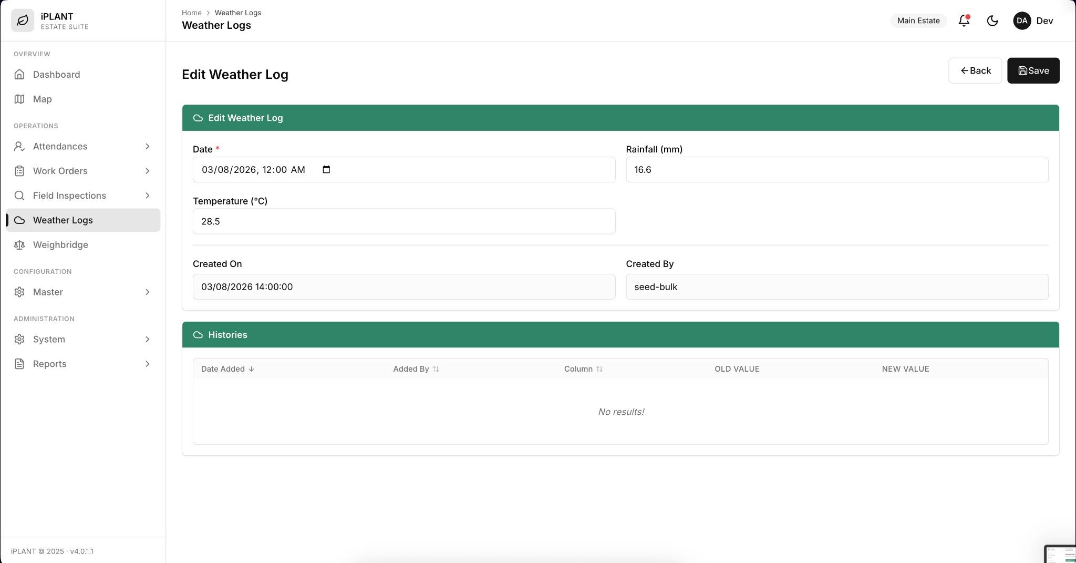The image size is (1076, 563).
Task: Expand the Work Orders chevron
Action: (148, 171)
